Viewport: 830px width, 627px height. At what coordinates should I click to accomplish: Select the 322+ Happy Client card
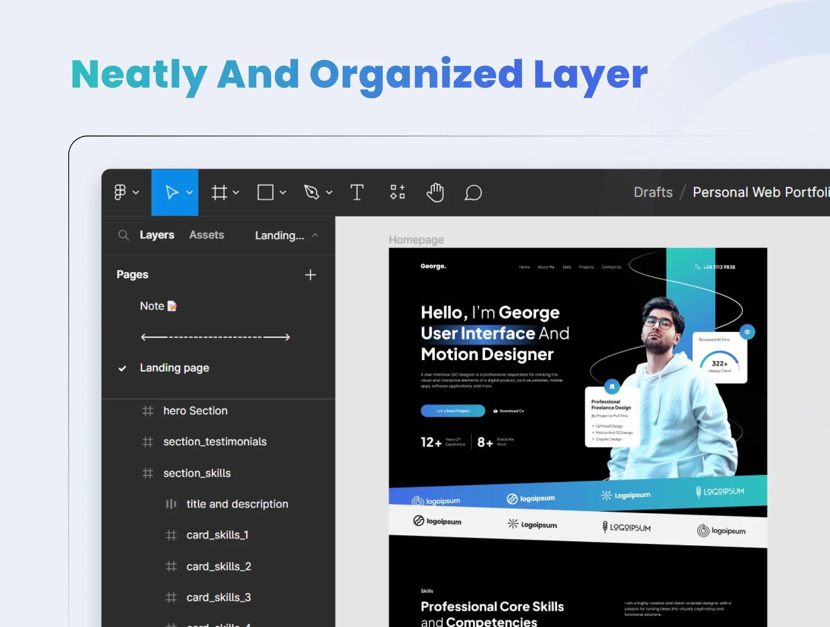coord(720,357)
